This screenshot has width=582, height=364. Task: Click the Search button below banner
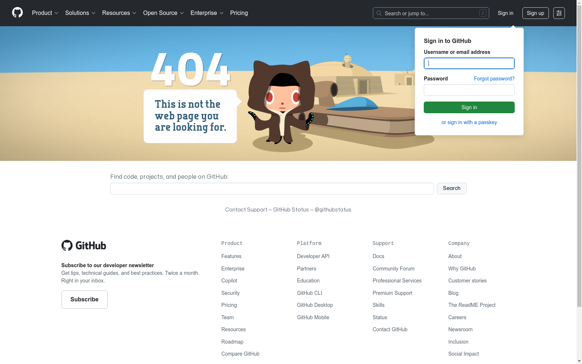pos(452,189)
